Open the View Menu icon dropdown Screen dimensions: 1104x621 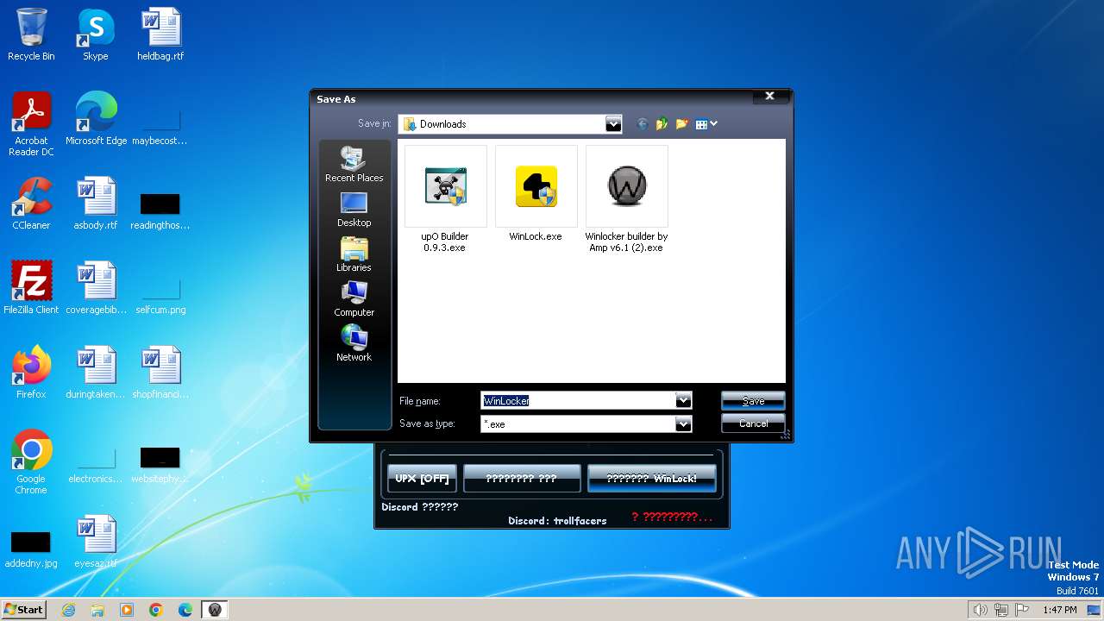click(706, 124)
